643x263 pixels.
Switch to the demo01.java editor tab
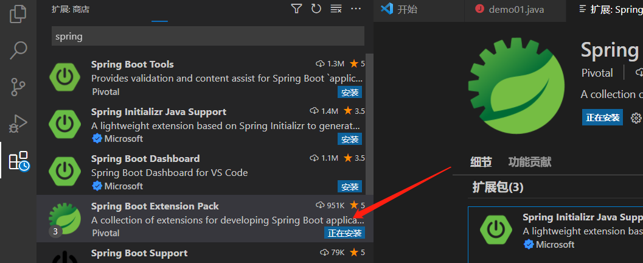pos(515,10)
